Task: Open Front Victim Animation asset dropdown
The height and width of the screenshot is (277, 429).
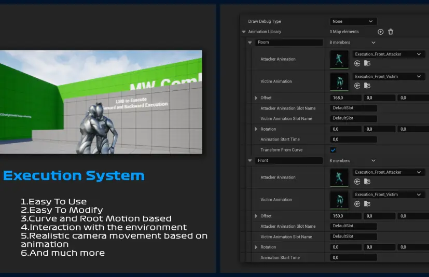Action: click(x=388, y=195)
